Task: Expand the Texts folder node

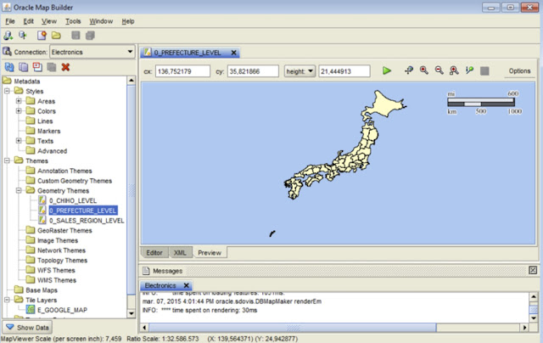Action: (19, 141)
